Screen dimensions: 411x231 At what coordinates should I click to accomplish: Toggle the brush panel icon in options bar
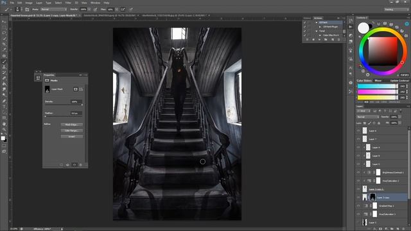(x=27, y=10)
